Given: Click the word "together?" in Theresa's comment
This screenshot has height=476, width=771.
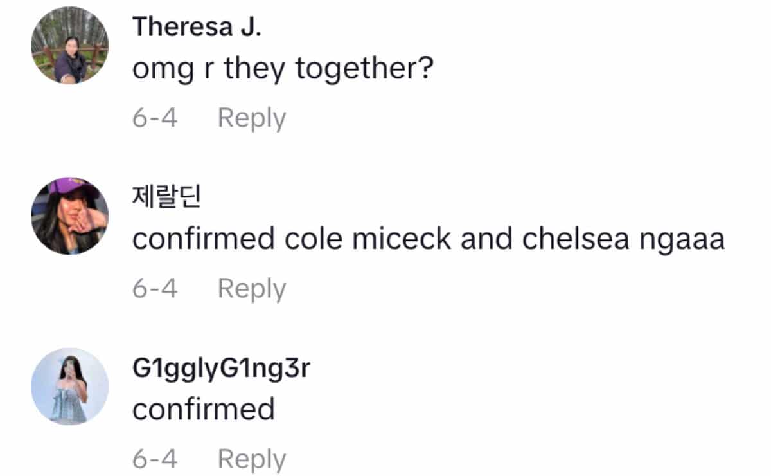Looking at the screenshot, I should click(364, 69).
